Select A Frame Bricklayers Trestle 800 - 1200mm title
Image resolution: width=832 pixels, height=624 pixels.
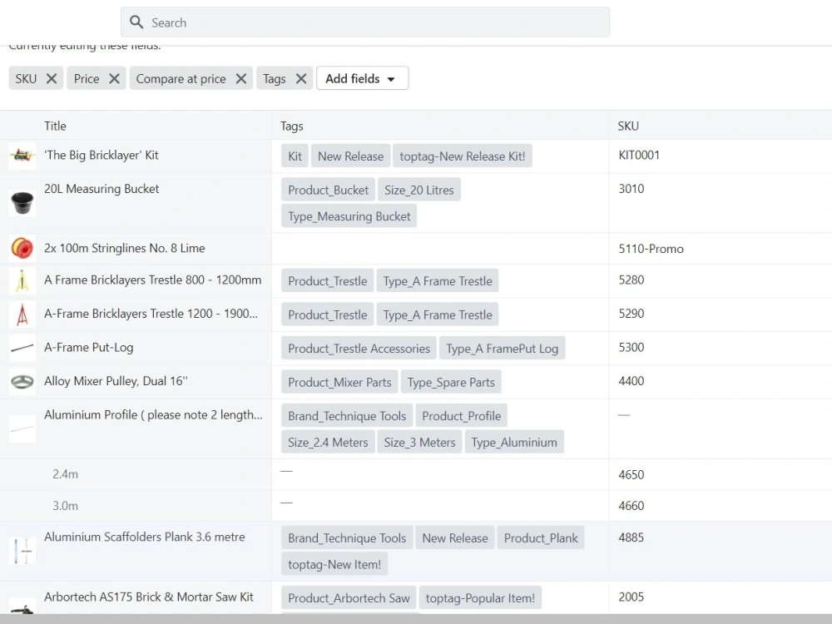coord(153,280)
